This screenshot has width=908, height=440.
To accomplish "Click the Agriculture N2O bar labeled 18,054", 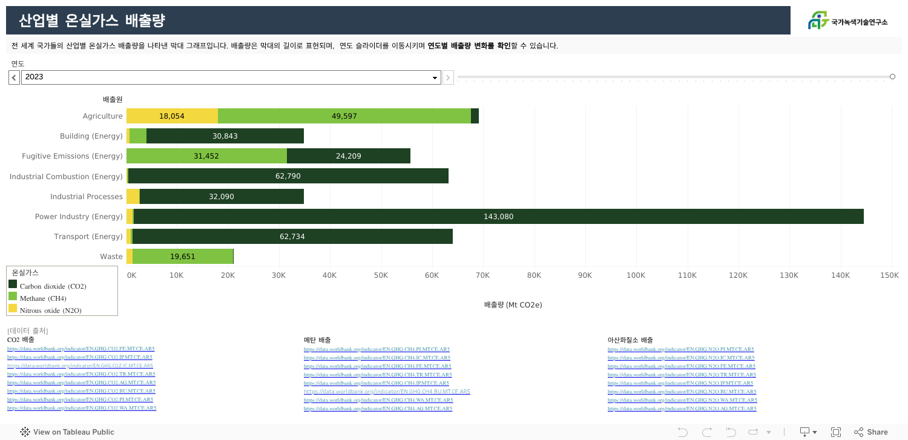I will click(x=172, y=116).
